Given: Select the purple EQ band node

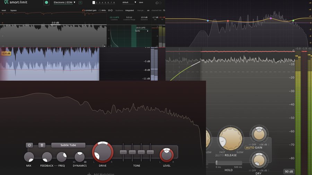Looking at the screenshot, I should pyautogui.click(x=271, y=18).
